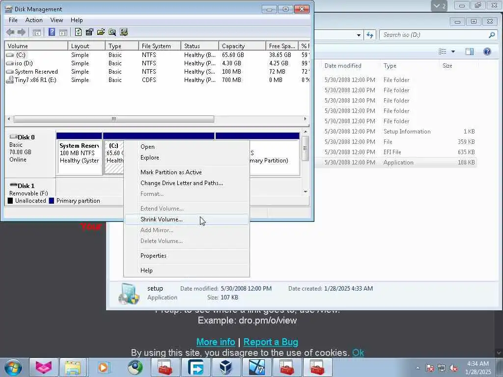The width and height of the screenshot is (503, 377).
Task: Select the iso (D:) volume row icon
Action: pos(10,63)
